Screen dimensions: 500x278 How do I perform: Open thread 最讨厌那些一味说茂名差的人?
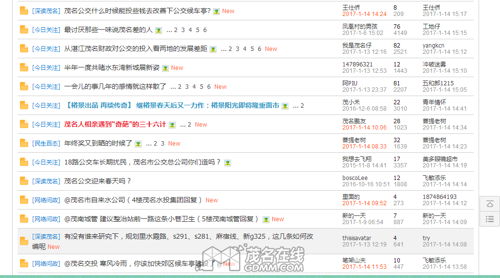coord(108,30)
